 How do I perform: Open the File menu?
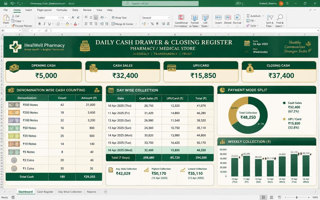point(5,10)
